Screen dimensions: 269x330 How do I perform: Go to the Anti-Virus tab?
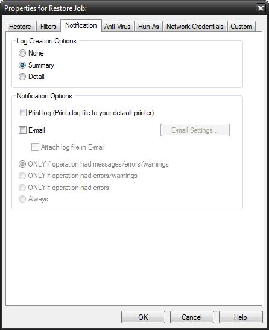(x=118, y=27)
